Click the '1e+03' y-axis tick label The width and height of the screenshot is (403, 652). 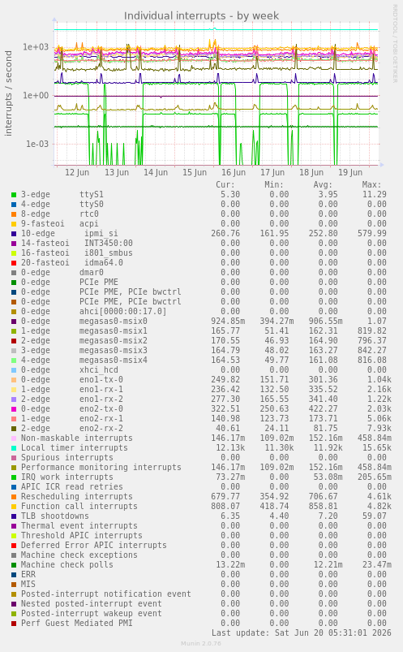pos(36,47)
